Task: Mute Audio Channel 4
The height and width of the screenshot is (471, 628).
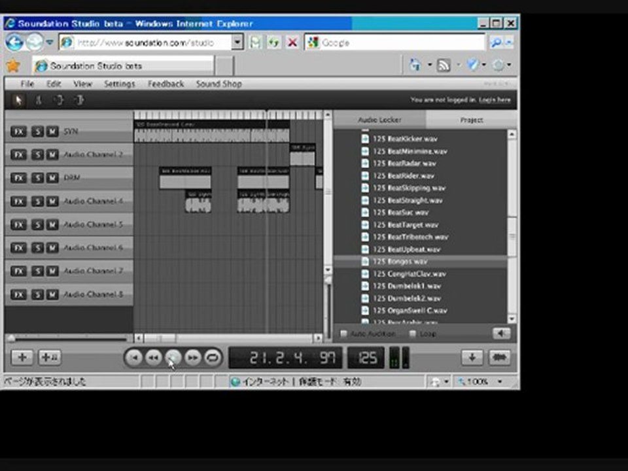Action: click(x=52, y=201)
